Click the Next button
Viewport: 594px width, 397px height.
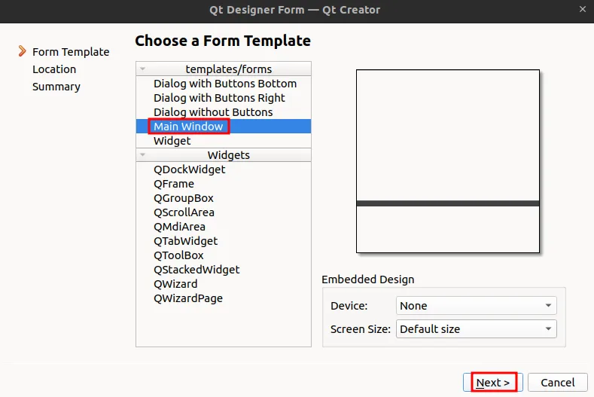[493, 382]
